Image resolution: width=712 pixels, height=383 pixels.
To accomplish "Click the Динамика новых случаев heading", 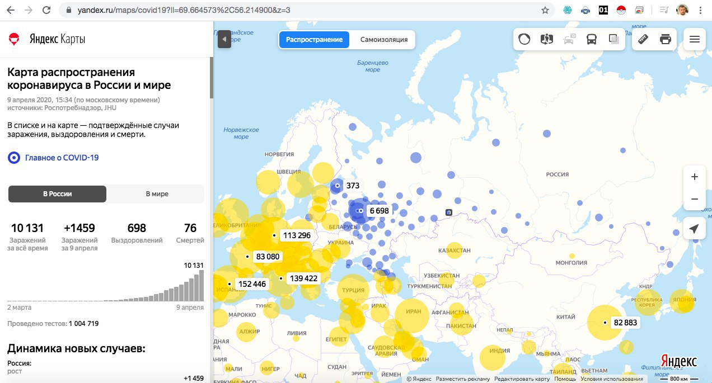I will pyautogui.click(x=76, y=349).
